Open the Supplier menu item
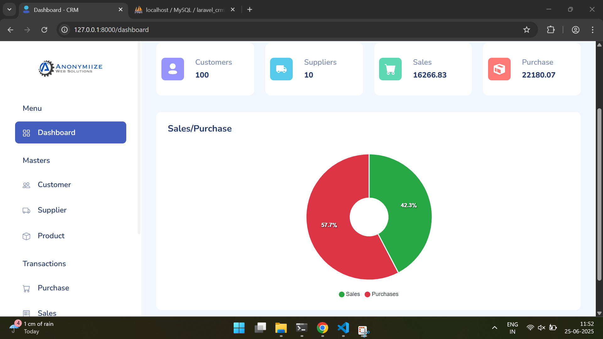The image size is (603, 339). pos(71,210)
